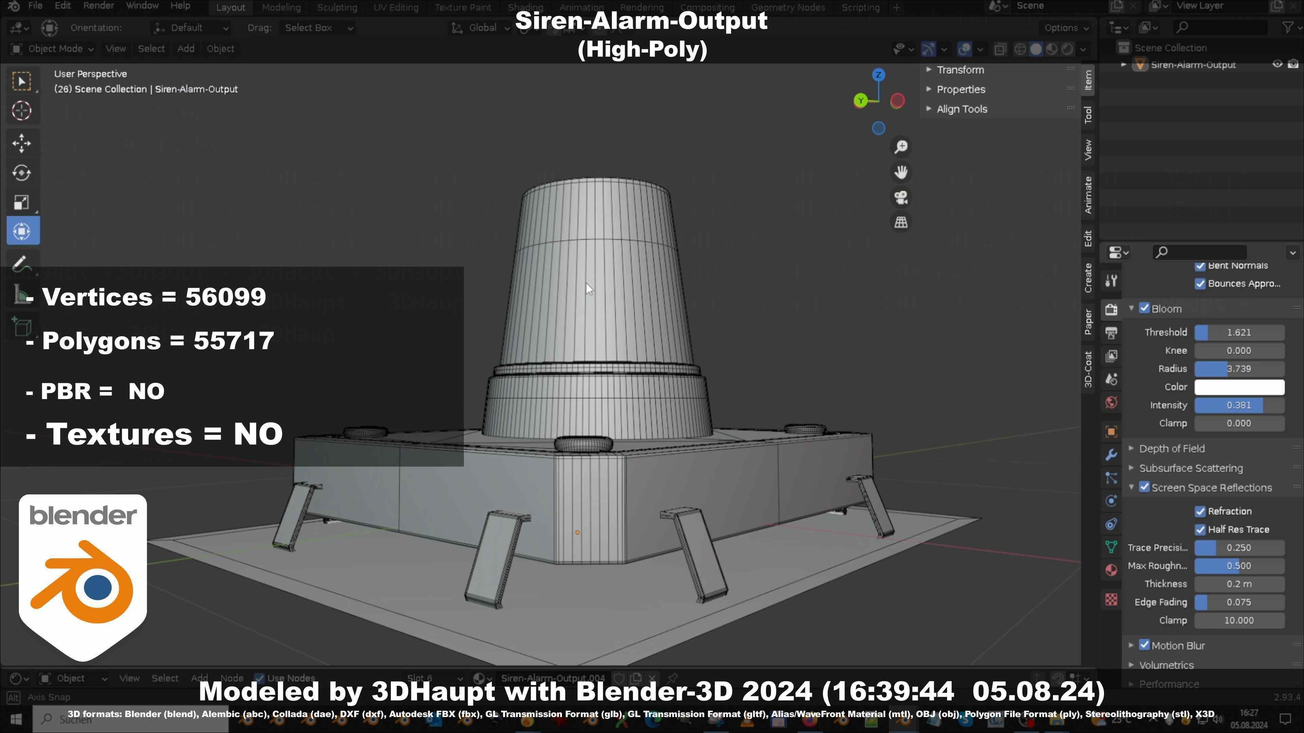The width and height of the screenshot is (1304, 733).
Task: Open the viewport shading options arrow
Action: (1083, 49)
